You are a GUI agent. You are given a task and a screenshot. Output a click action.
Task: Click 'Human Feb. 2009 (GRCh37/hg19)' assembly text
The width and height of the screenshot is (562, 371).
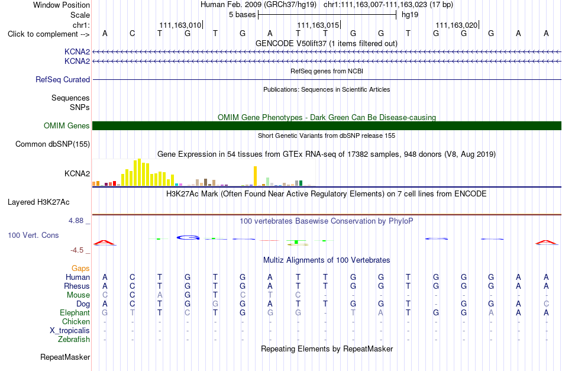click(259, 5)
